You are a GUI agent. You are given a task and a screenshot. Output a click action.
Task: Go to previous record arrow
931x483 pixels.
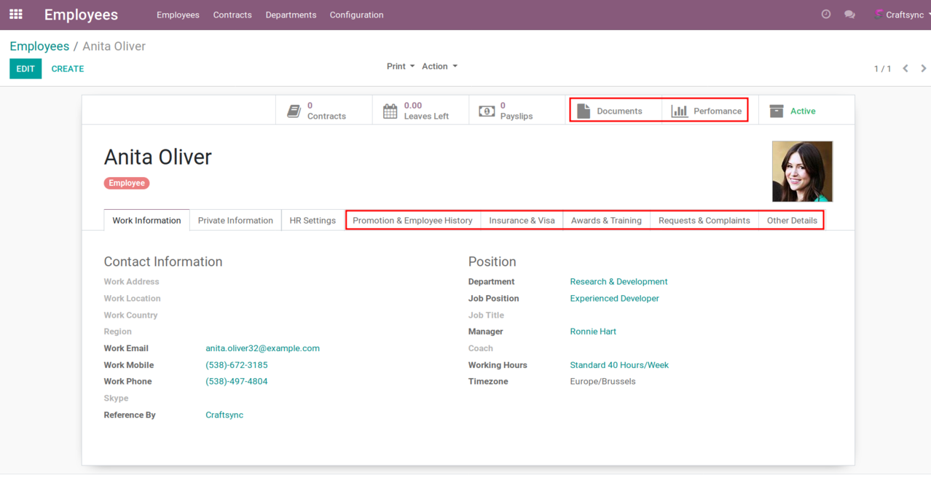point(906,68)
